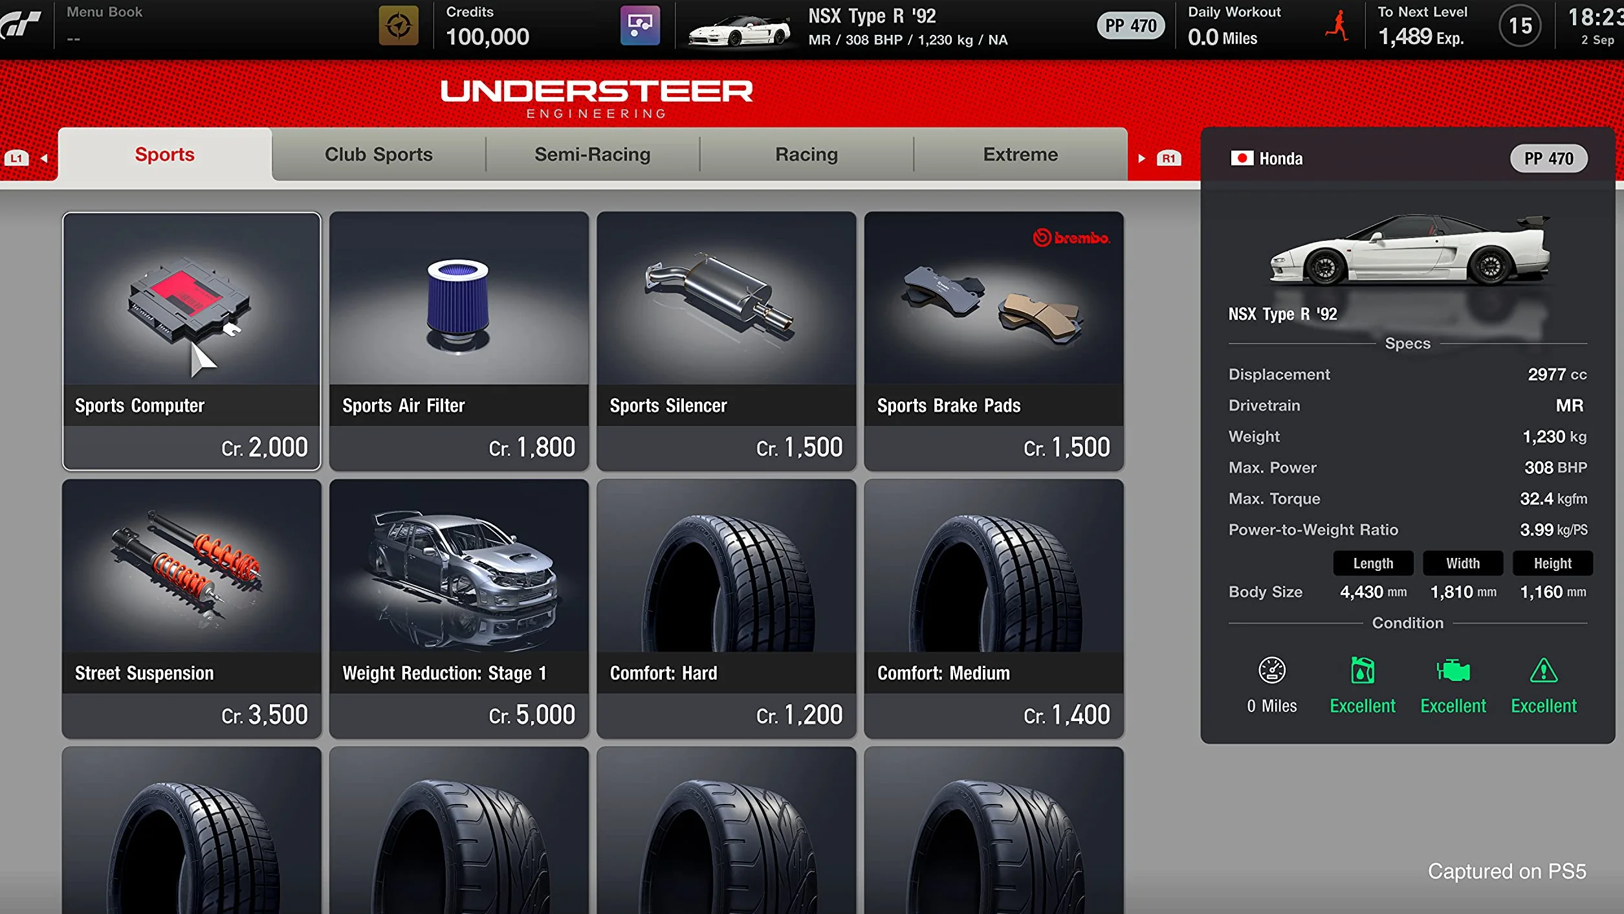
Task: Choose the Sports Silencer part
Action: (x=727, y=341)
